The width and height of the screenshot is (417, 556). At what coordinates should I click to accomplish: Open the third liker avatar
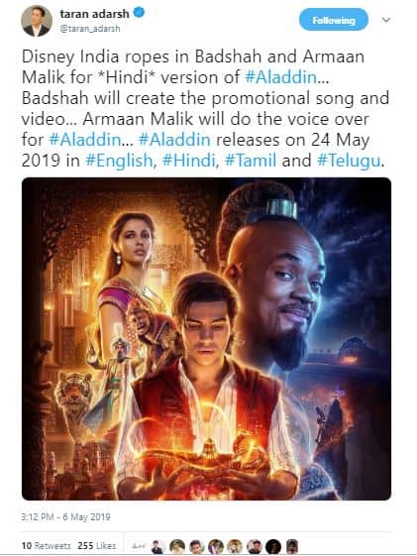(x=197, y=546)
